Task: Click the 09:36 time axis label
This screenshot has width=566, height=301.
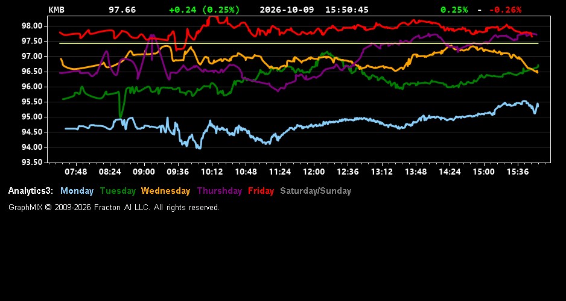Action: tap(177, 172)
